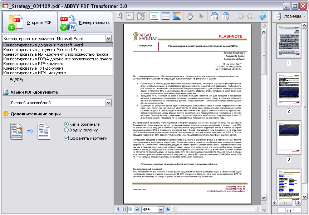Select Конвертировать в HTML-документ option
Viewport: 309px width, 215px height.
coord(58,73)
